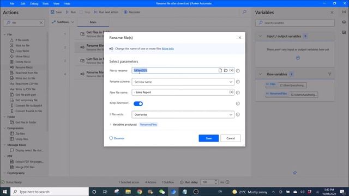Save the Rename file(s) parameters

point(208,138)
